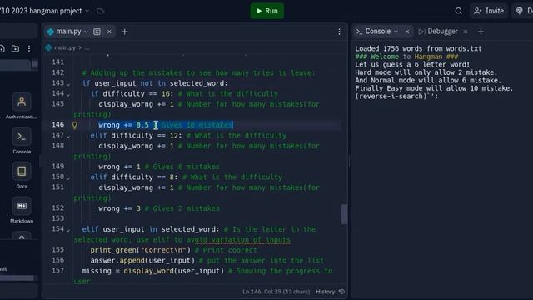
Task: Open the Markdown tool
Action: pyautogui.click(x=22, y=210)
